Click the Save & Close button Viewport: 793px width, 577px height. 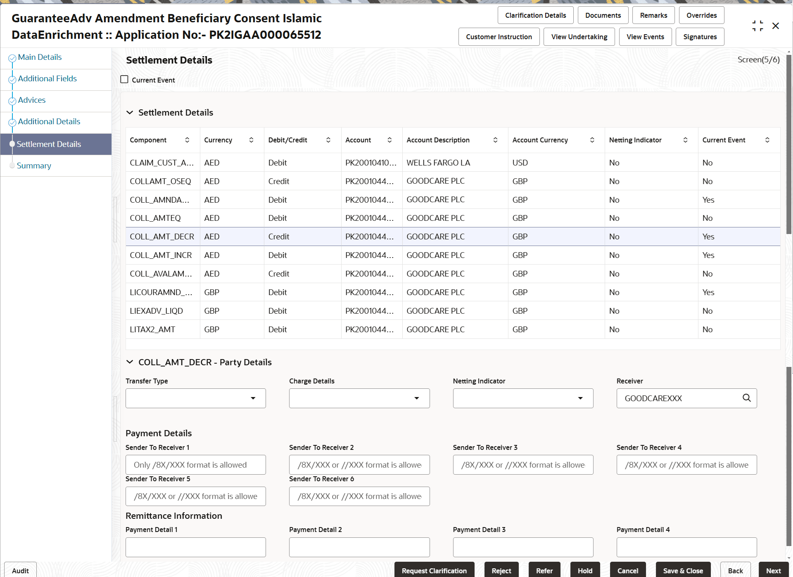pyautogui.click(x=683, y=570)
